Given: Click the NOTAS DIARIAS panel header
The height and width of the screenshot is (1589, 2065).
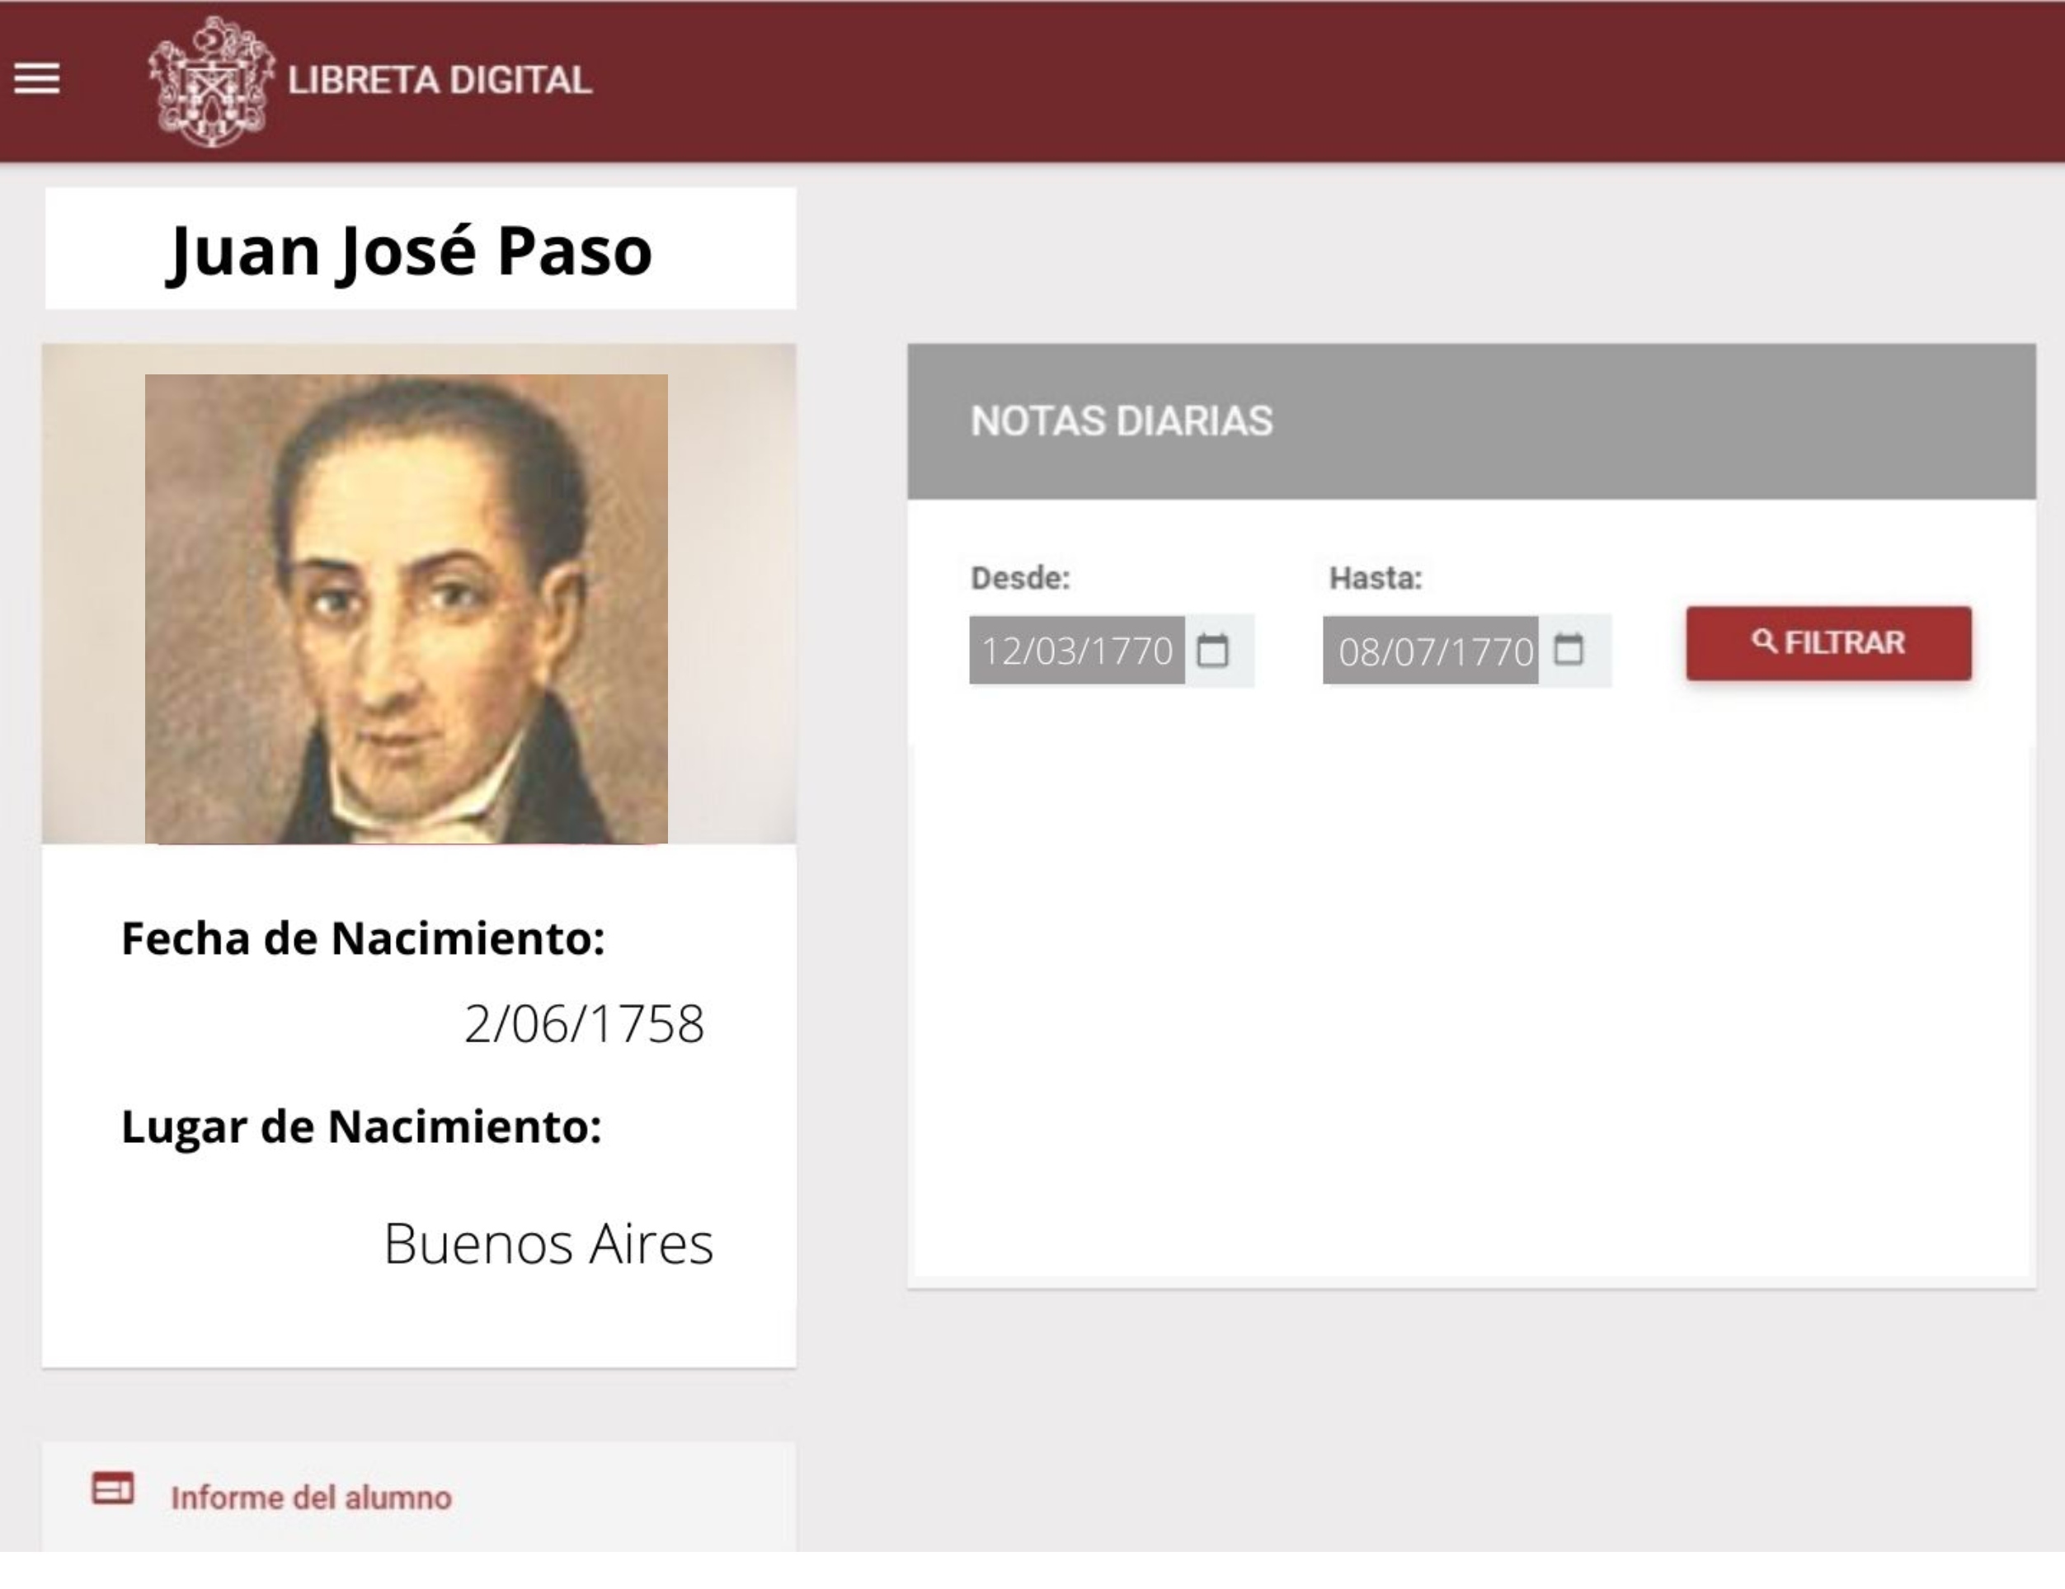Looking at the screenshot, I should [1471, 421].
